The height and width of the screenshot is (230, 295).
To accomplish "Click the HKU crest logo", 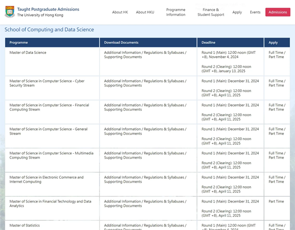I will [x=10, y=12].
